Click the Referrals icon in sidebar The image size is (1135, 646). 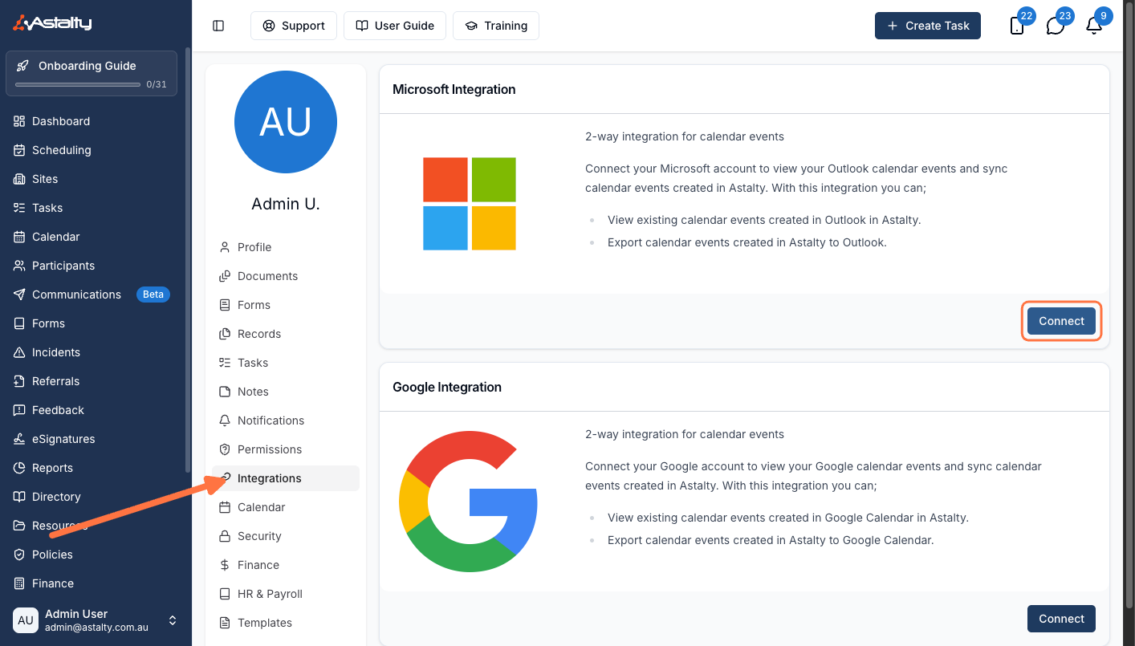19,381
